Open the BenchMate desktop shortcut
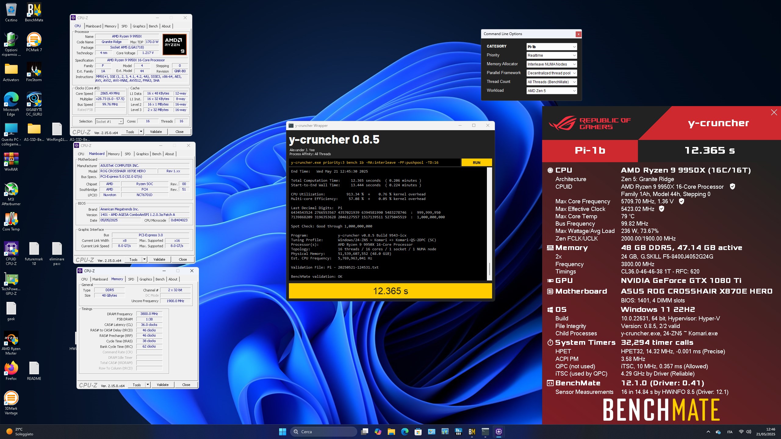The image size is (781, 439). tap(34, 12)
